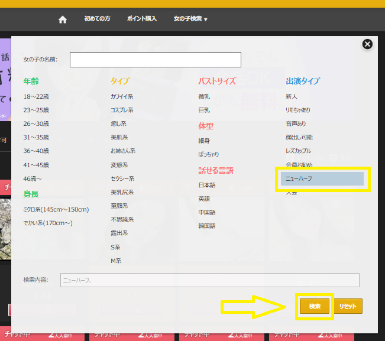Image resolution: width=385 pixels, height=341 pixels.
Task: Go to ポイント購入 page
Action: [142, 19]
